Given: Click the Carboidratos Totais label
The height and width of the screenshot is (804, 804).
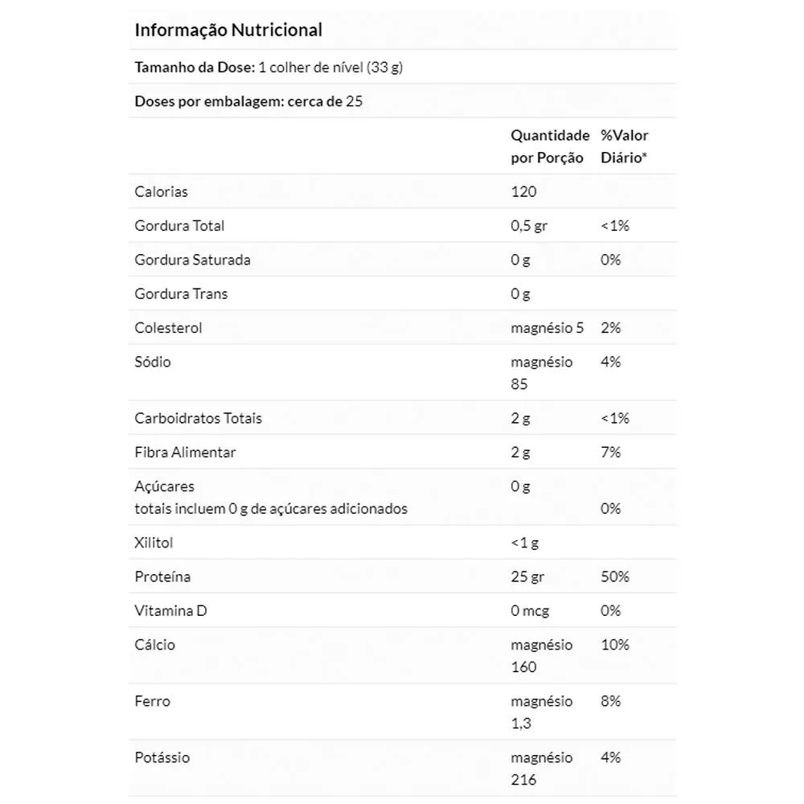Looking at the screenshot, I should click(198, 418).
